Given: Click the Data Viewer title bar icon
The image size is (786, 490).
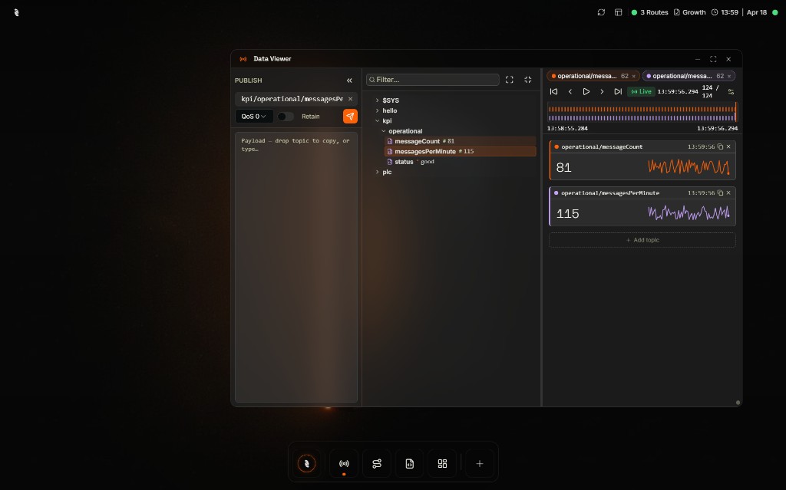Looking at the screenshot, I should (243, 59).
